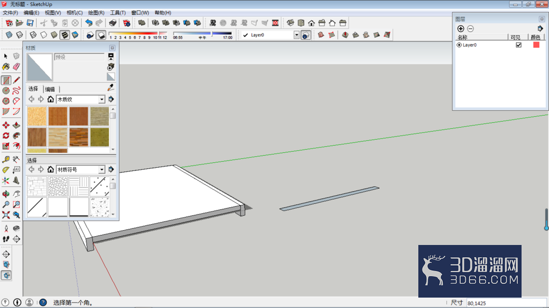This screenshot has width=549, height=308.
Task: Select the Scale tool
Action: (x=6, y=146)
